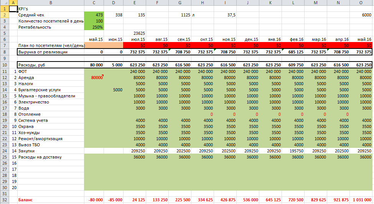The height and width of the screenshot is (204, 374).
Task: Click the 37,5 value in row 2
Action: 225,15
